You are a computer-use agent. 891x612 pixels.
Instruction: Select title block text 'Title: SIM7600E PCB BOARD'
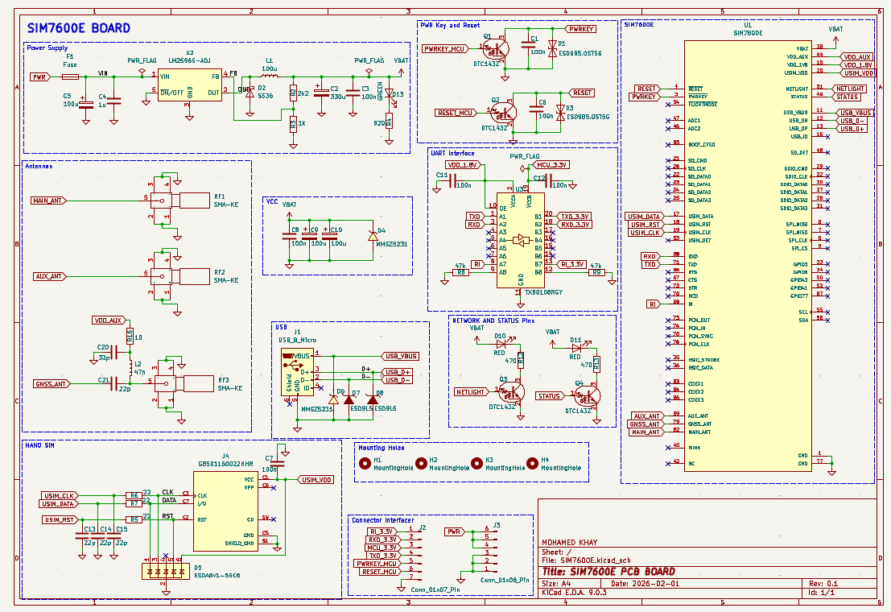point(608,572)
